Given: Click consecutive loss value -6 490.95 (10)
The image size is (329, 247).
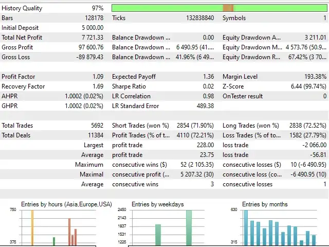Looking at the screenshot, I should click(x=308, y=174).
